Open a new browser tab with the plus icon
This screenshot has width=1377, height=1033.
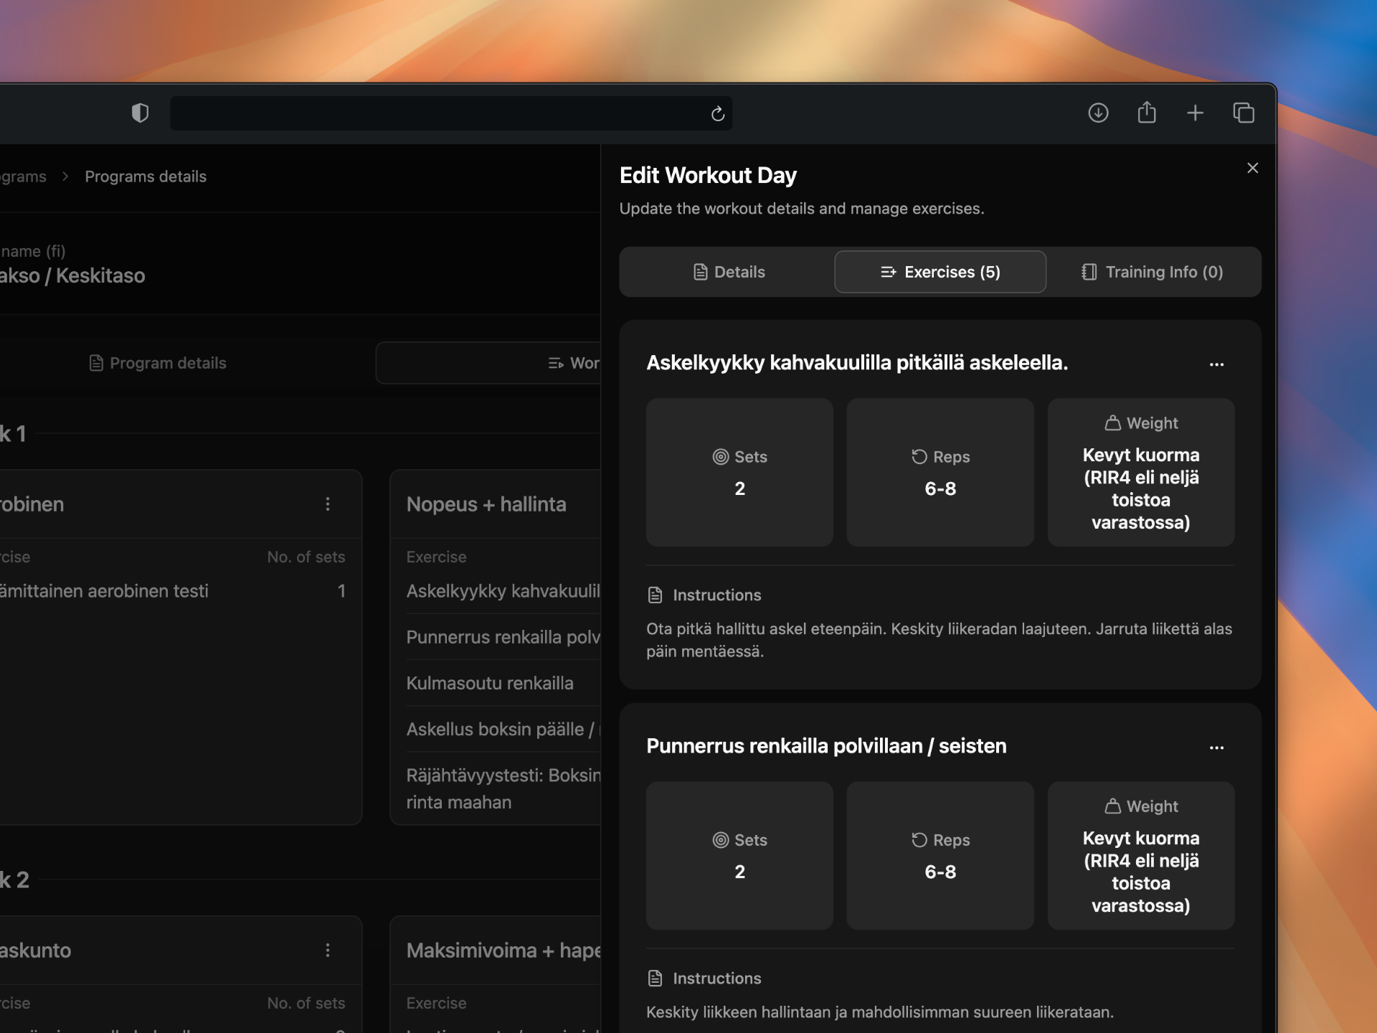click(1196, 113)
